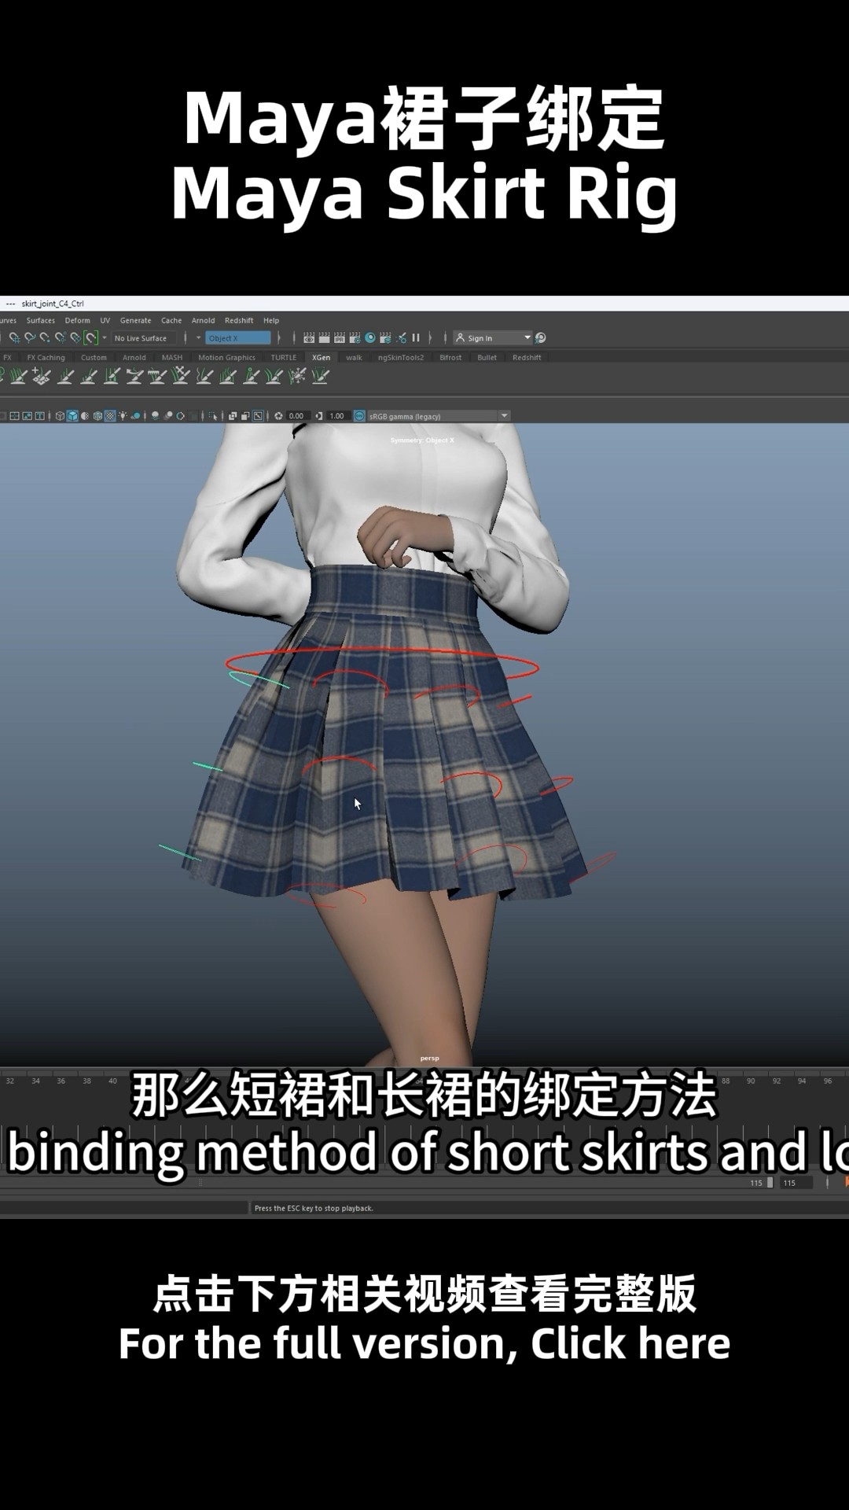Click the XGen shelf icon with person figure
The height and width of the screenshot is (1510, 849).
click(x=252, y=377)
